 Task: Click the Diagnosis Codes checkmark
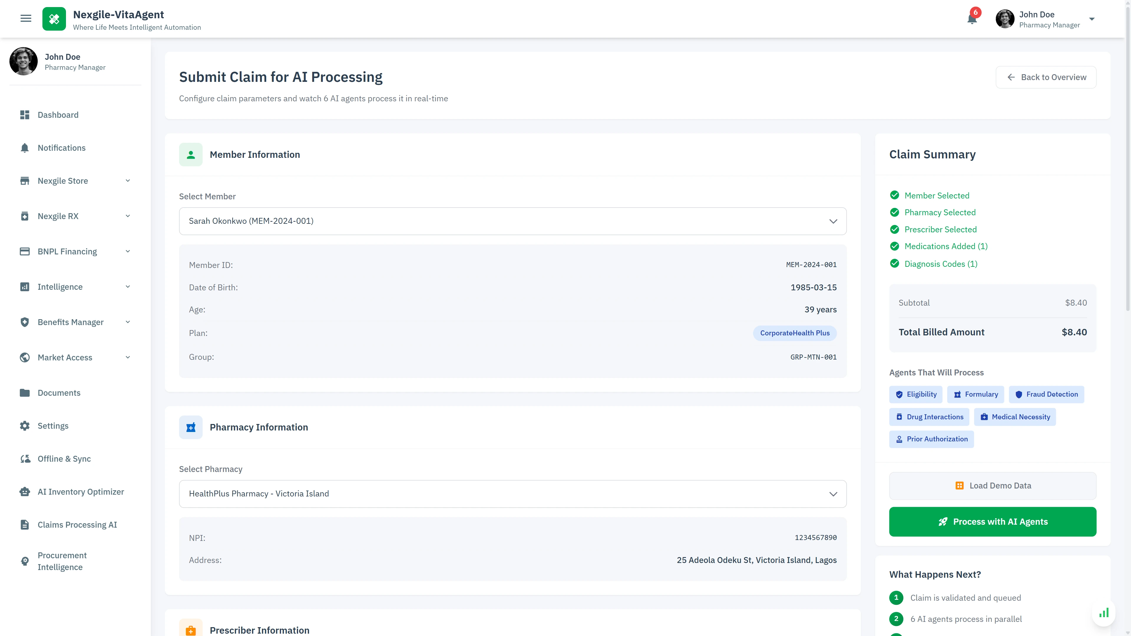click(x=895, y=263)
